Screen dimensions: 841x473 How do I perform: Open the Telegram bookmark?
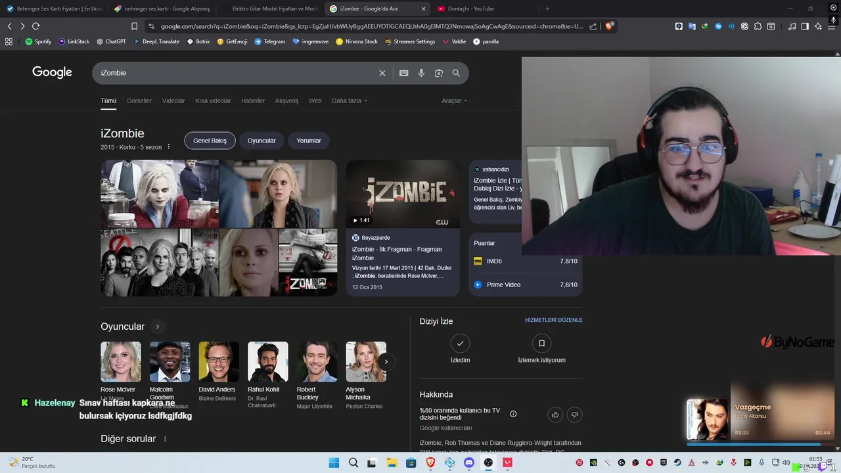[270, 41]
